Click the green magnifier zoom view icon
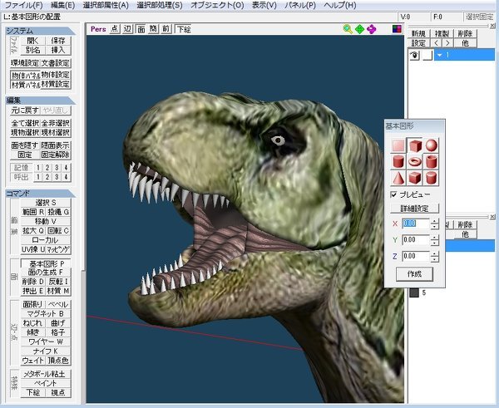Viewport: 499px width, 408px height. click(x=348, y=29)
